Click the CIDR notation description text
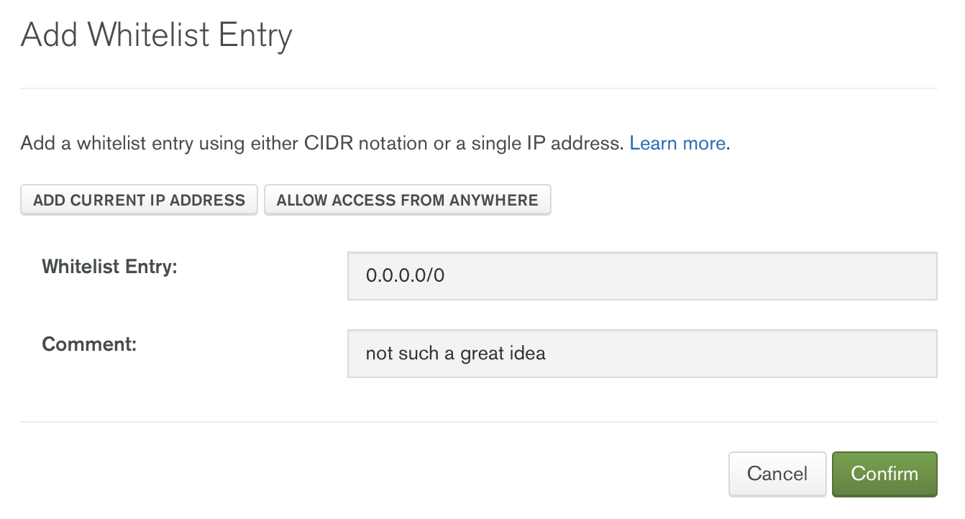 click(x=324, y=143)
